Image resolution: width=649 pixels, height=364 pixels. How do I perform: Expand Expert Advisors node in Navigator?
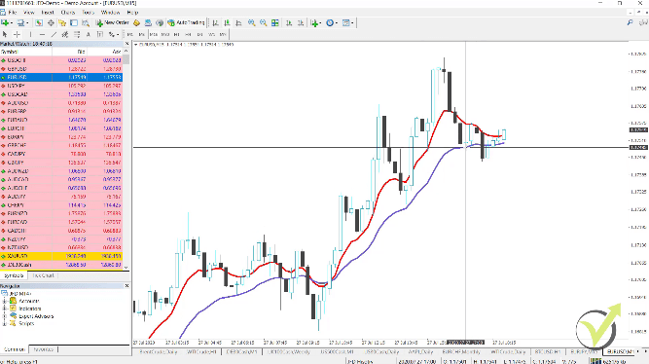pos(5,316)
